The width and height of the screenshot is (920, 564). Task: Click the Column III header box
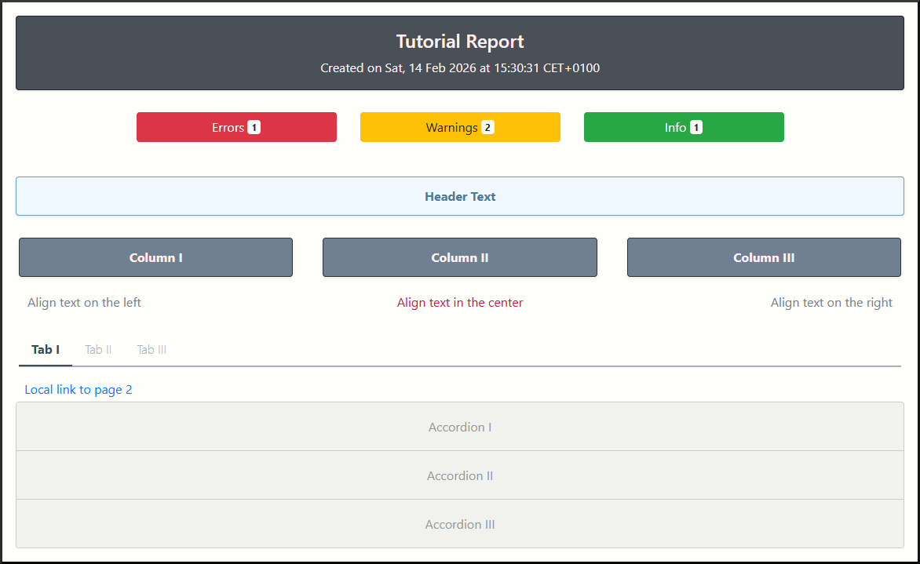point(764,258)
